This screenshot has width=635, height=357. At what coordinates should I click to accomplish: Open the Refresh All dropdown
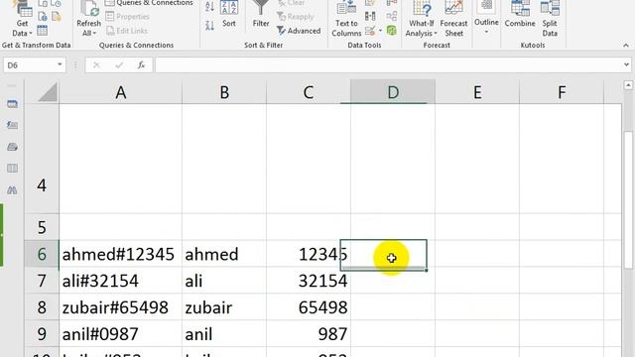[88, 33]
